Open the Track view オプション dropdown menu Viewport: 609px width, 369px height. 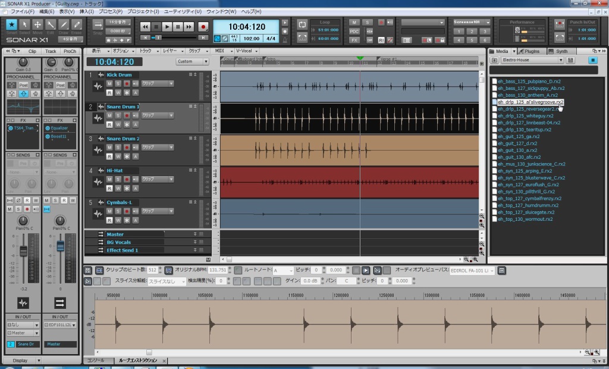click(x=123, y=51)
